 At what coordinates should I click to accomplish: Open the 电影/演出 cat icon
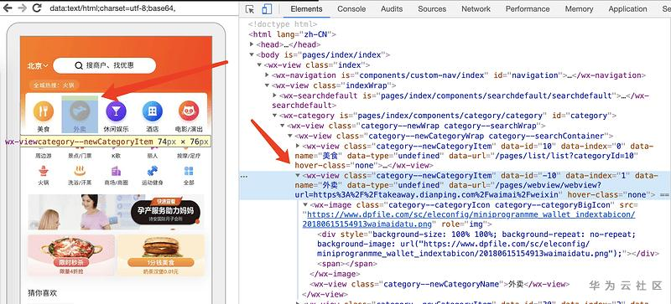(x=189, y=111)
